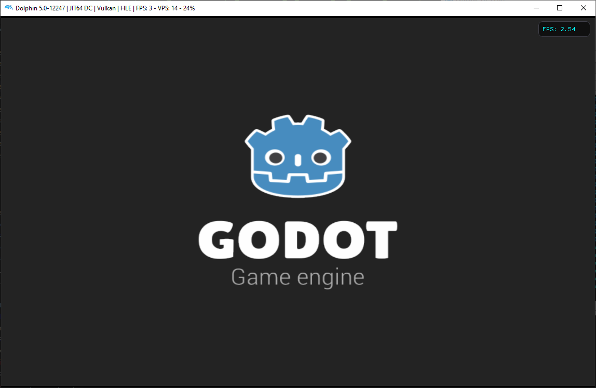Minimize the Dolphin window

point(536,8)
